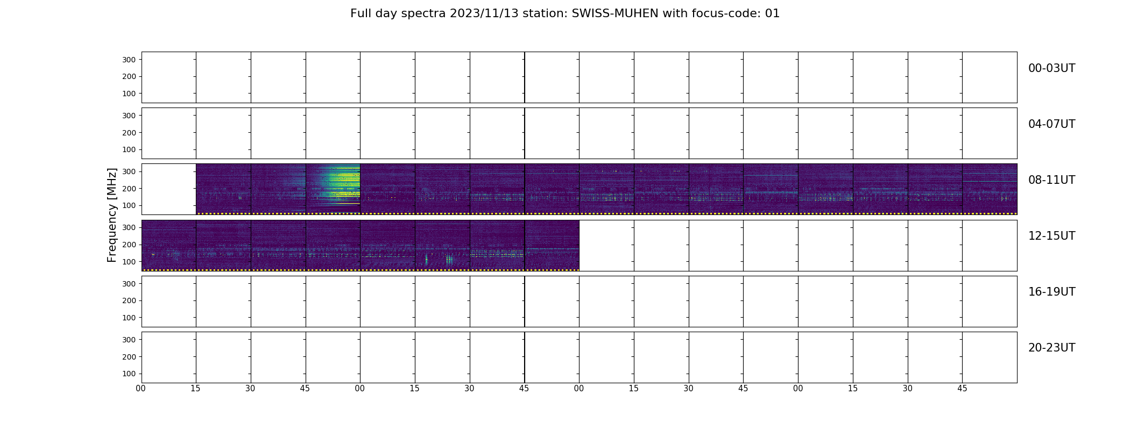Click the bright yellow-green burst in 08-11UT row
1130x430 pixels.
(340, 185)
